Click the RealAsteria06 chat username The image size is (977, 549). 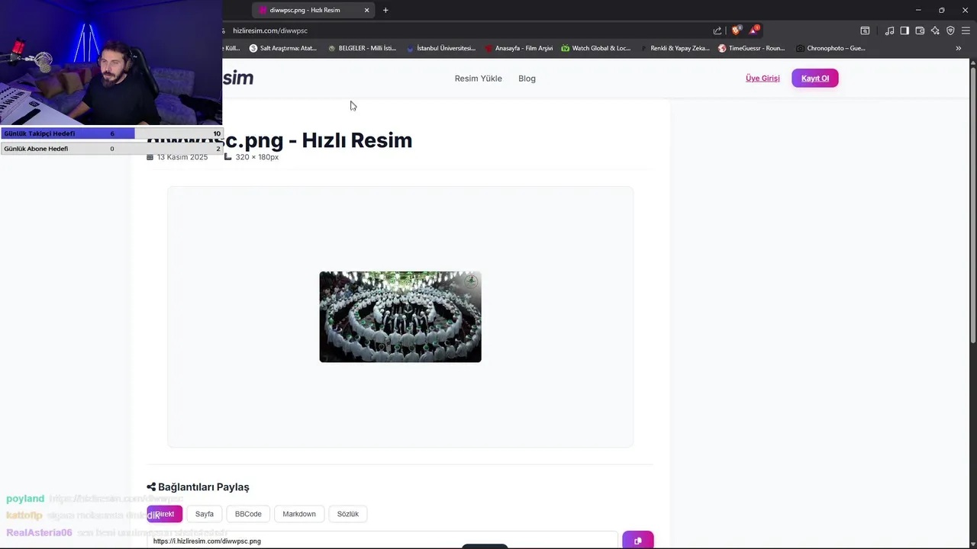[x=39, y=533]
